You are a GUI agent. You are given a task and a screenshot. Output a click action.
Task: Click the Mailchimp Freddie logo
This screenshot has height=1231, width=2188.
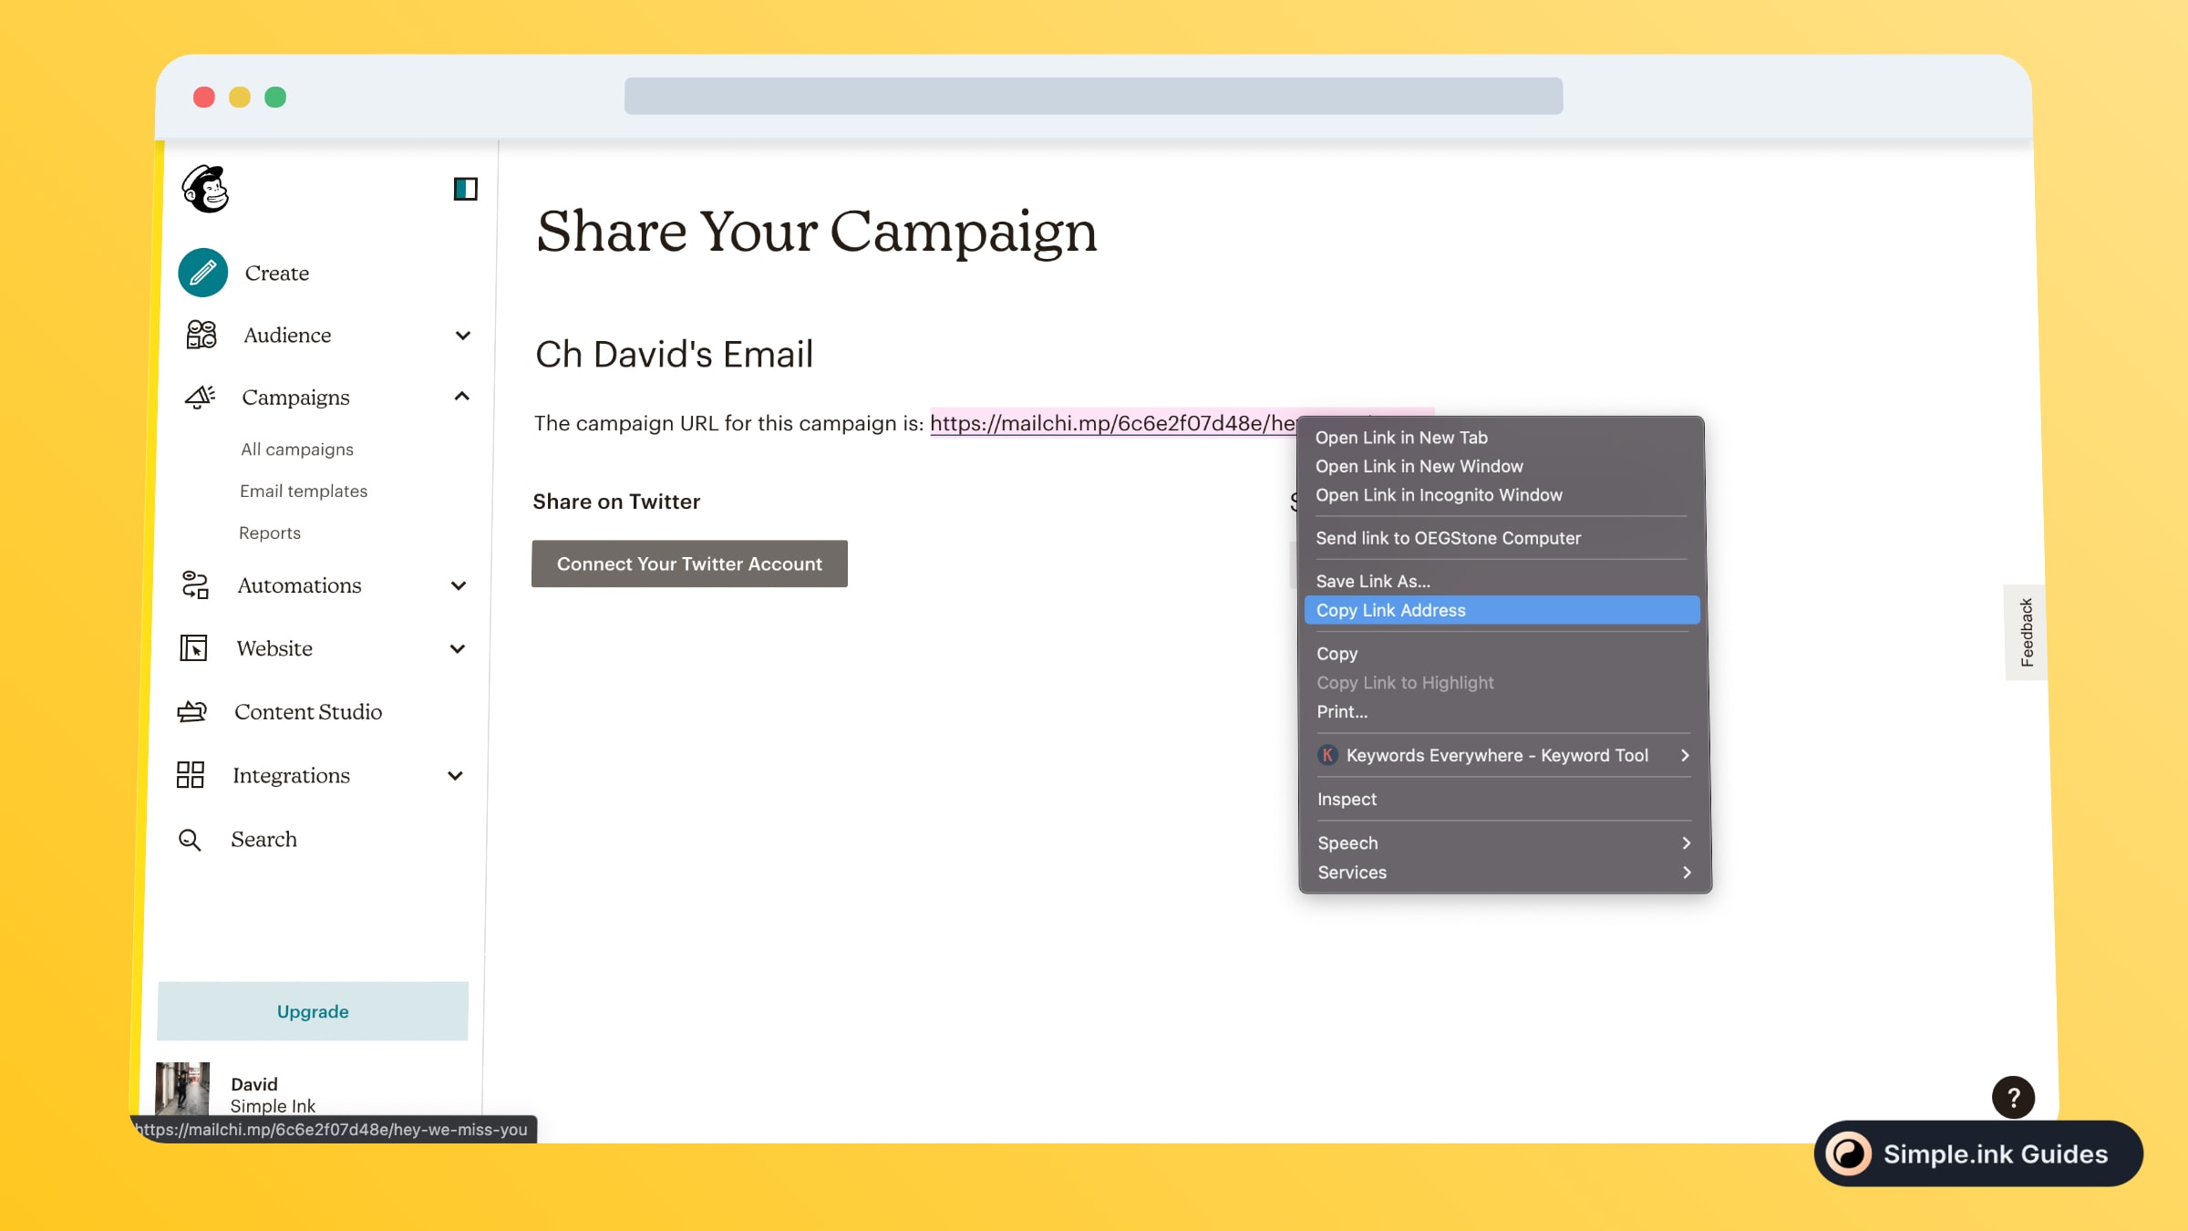205,189
